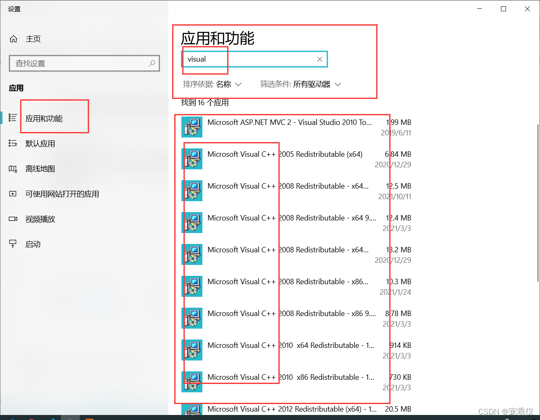540x420 pixels.
Task: Click into the 查找设置 search field
Action: pyautogui.click(x=84, y=63)
